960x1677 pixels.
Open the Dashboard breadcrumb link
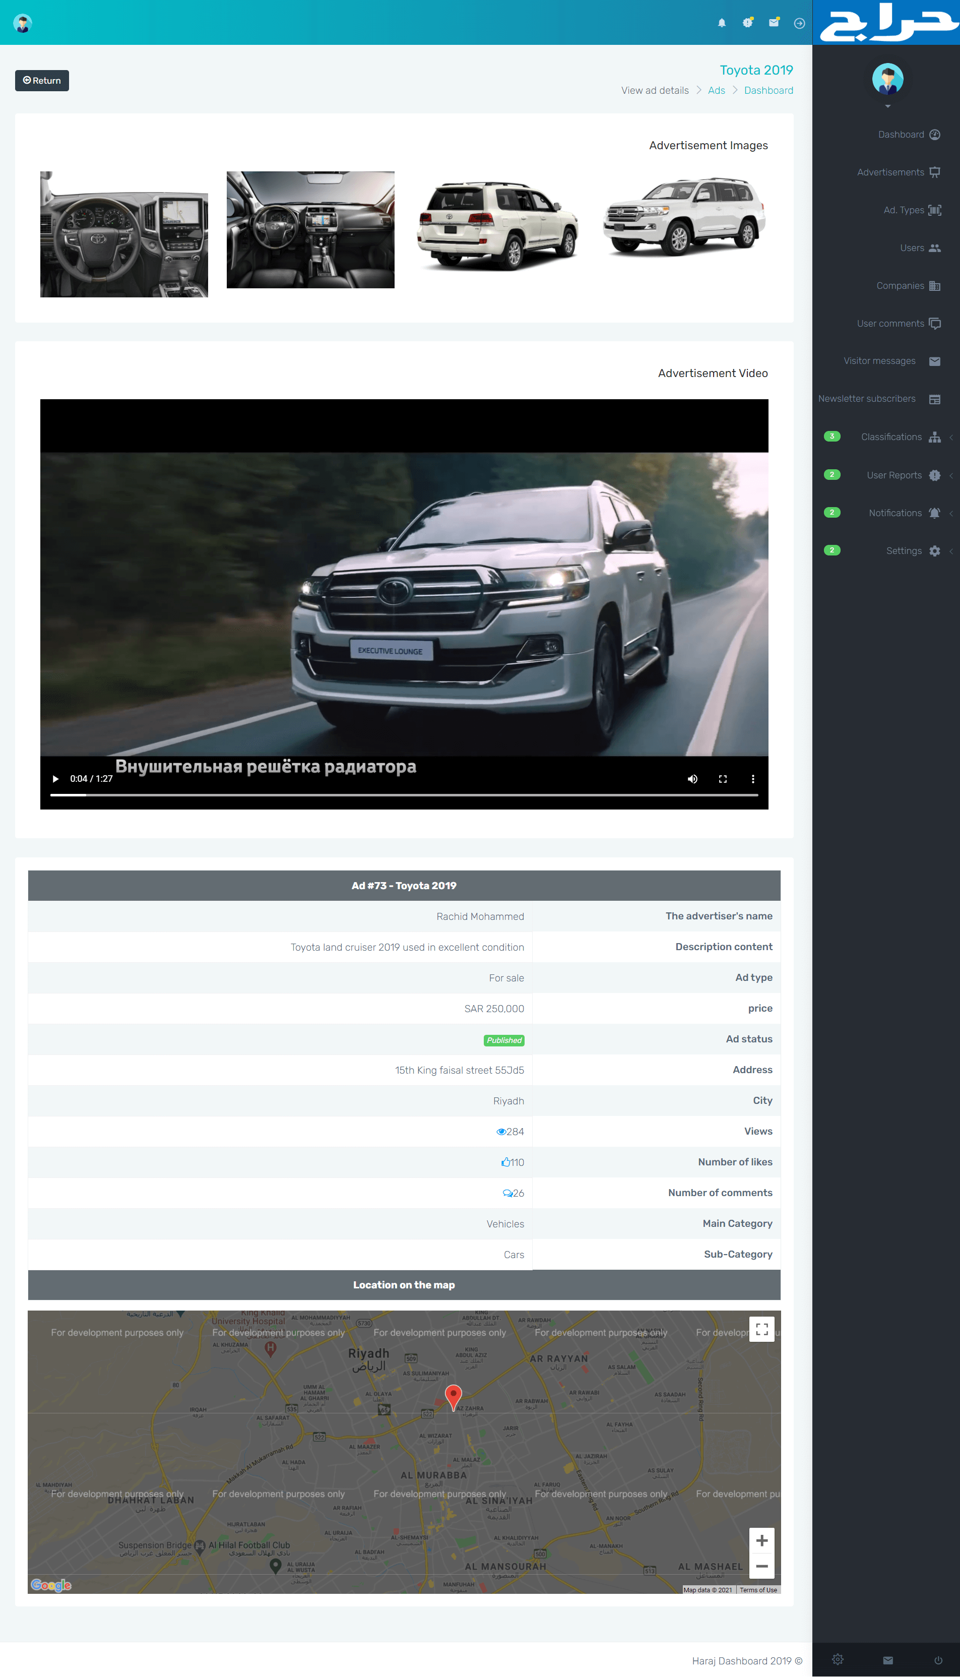pos(768,90)
